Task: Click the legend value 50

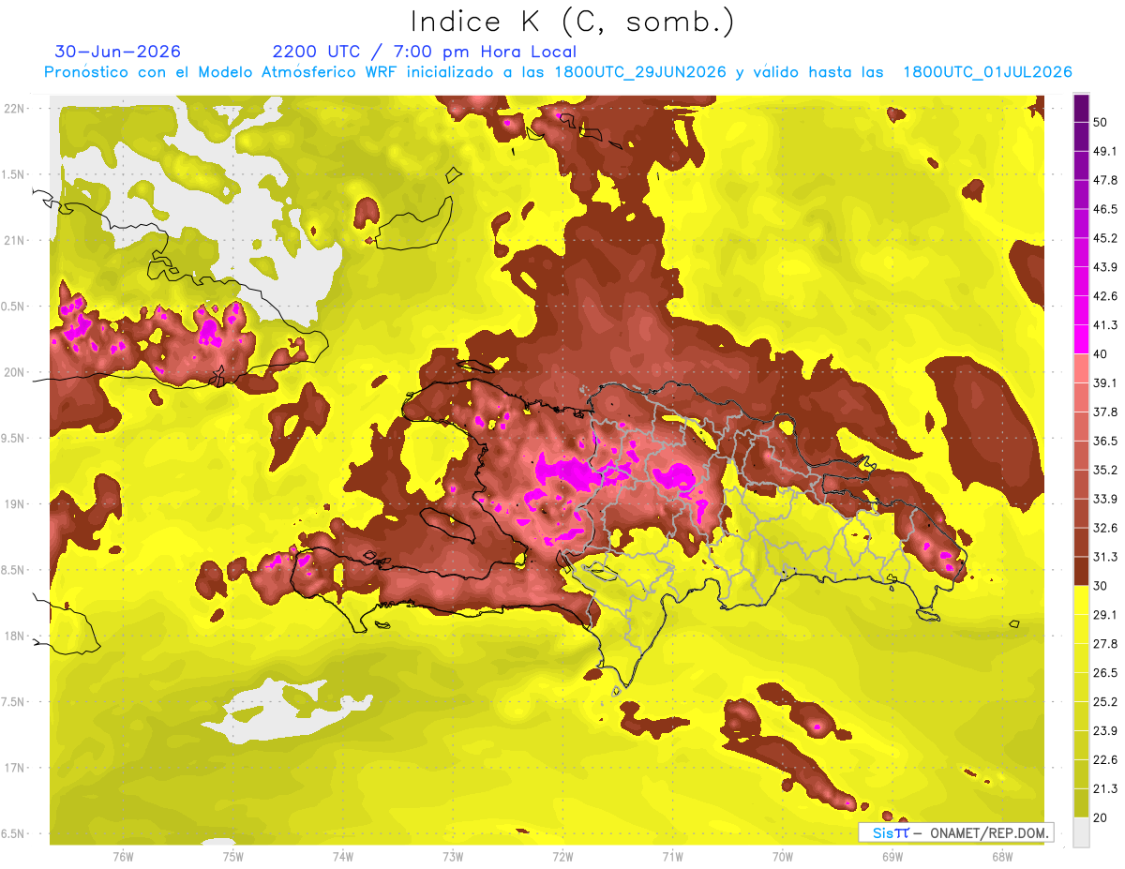Action: (x=1101, y=123)
